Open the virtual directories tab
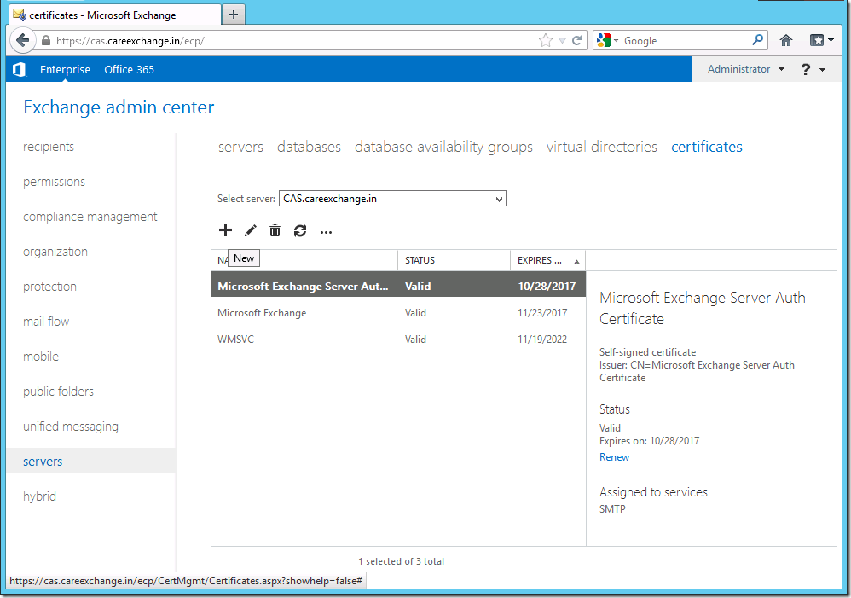Screen dimensions: 851x598 [601, 147]
